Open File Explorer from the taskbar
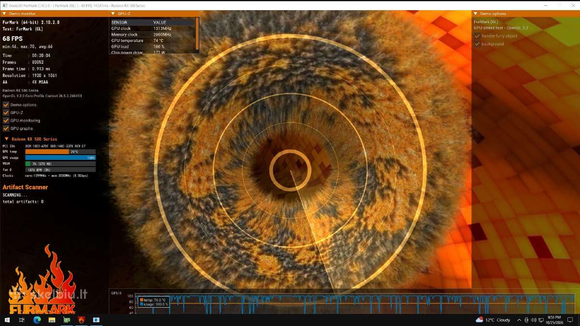The height and width of the screenshot is (326, 580). pos(52,320)
